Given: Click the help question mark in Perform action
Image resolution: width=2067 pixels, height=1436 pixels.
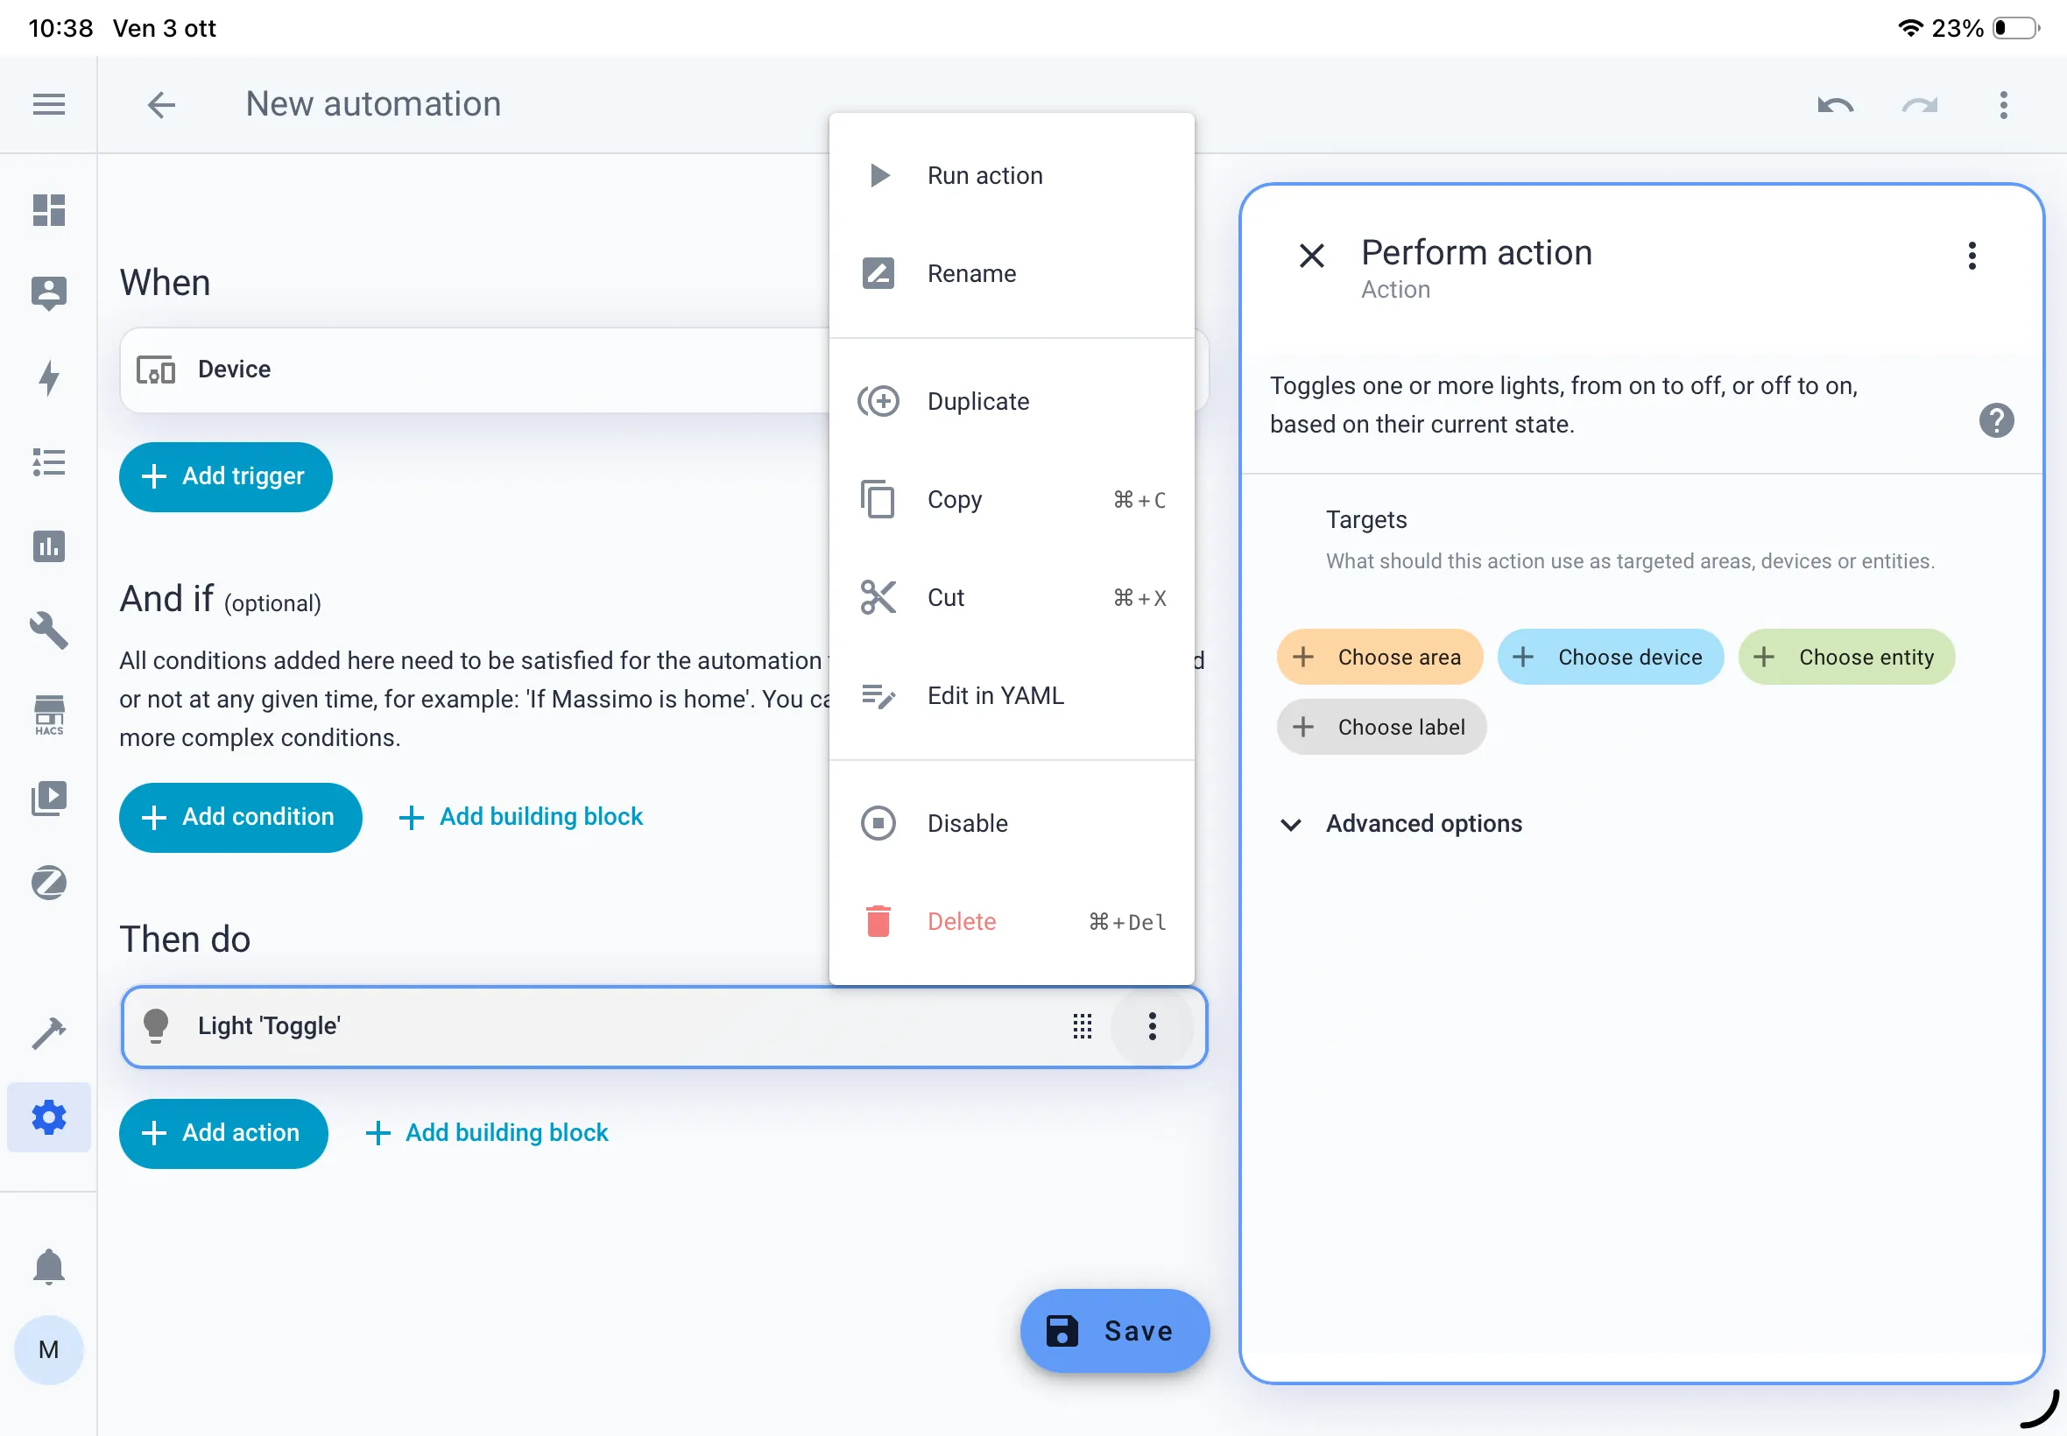Looking at the screenshot, I should 1996,419.
